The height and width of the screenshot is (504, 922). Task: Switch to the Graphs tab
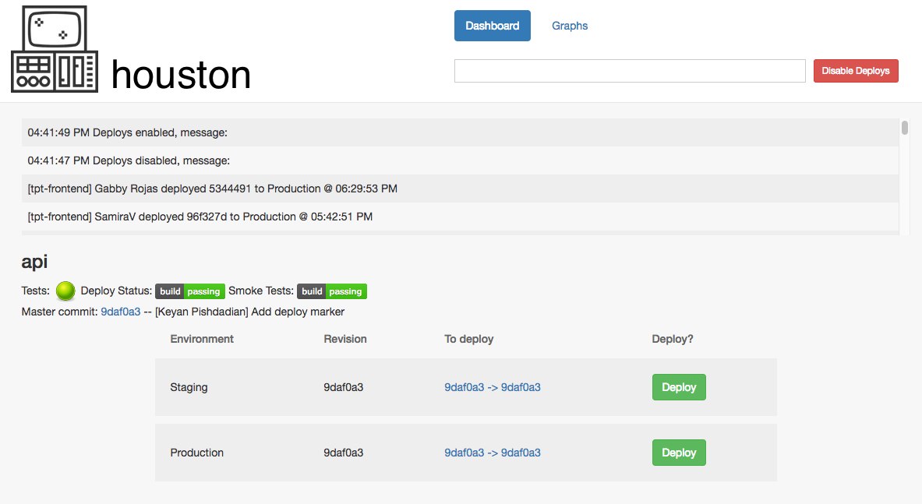(570, 26)
